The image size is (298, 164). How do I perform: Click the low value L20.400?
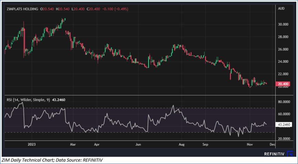(x=78, y=9)
